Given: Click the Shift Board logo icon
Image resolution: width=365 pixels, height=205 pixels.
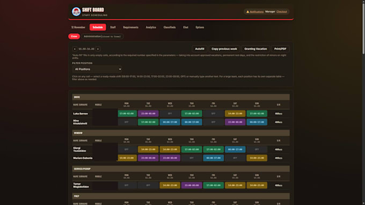Looking at the screenshot, I should click(76, 11).
